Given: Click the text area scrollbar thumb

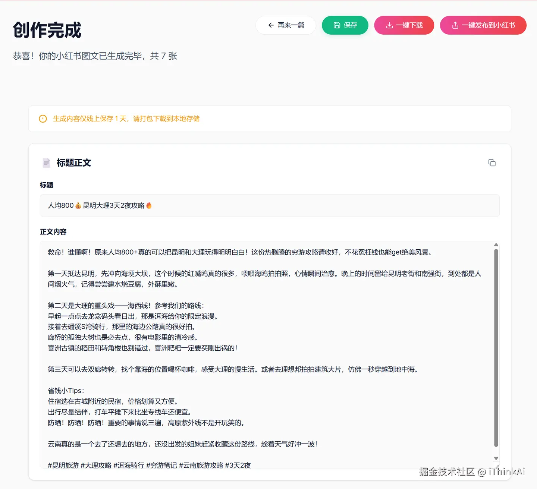Looking at the screenshot, I should 496,348.
